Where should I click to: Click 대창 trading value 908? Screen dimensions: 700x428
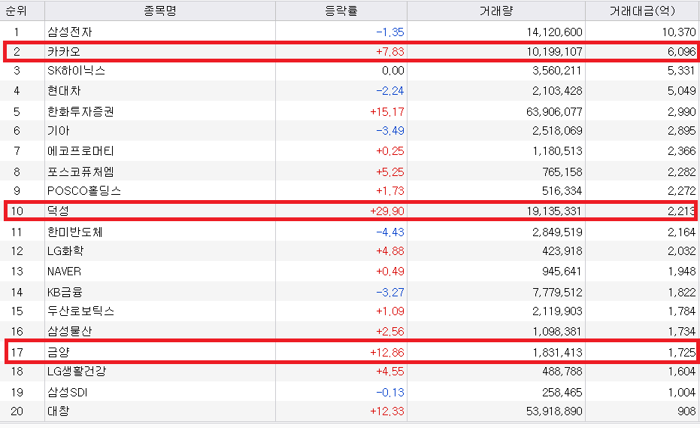click(x=686, y=411)
